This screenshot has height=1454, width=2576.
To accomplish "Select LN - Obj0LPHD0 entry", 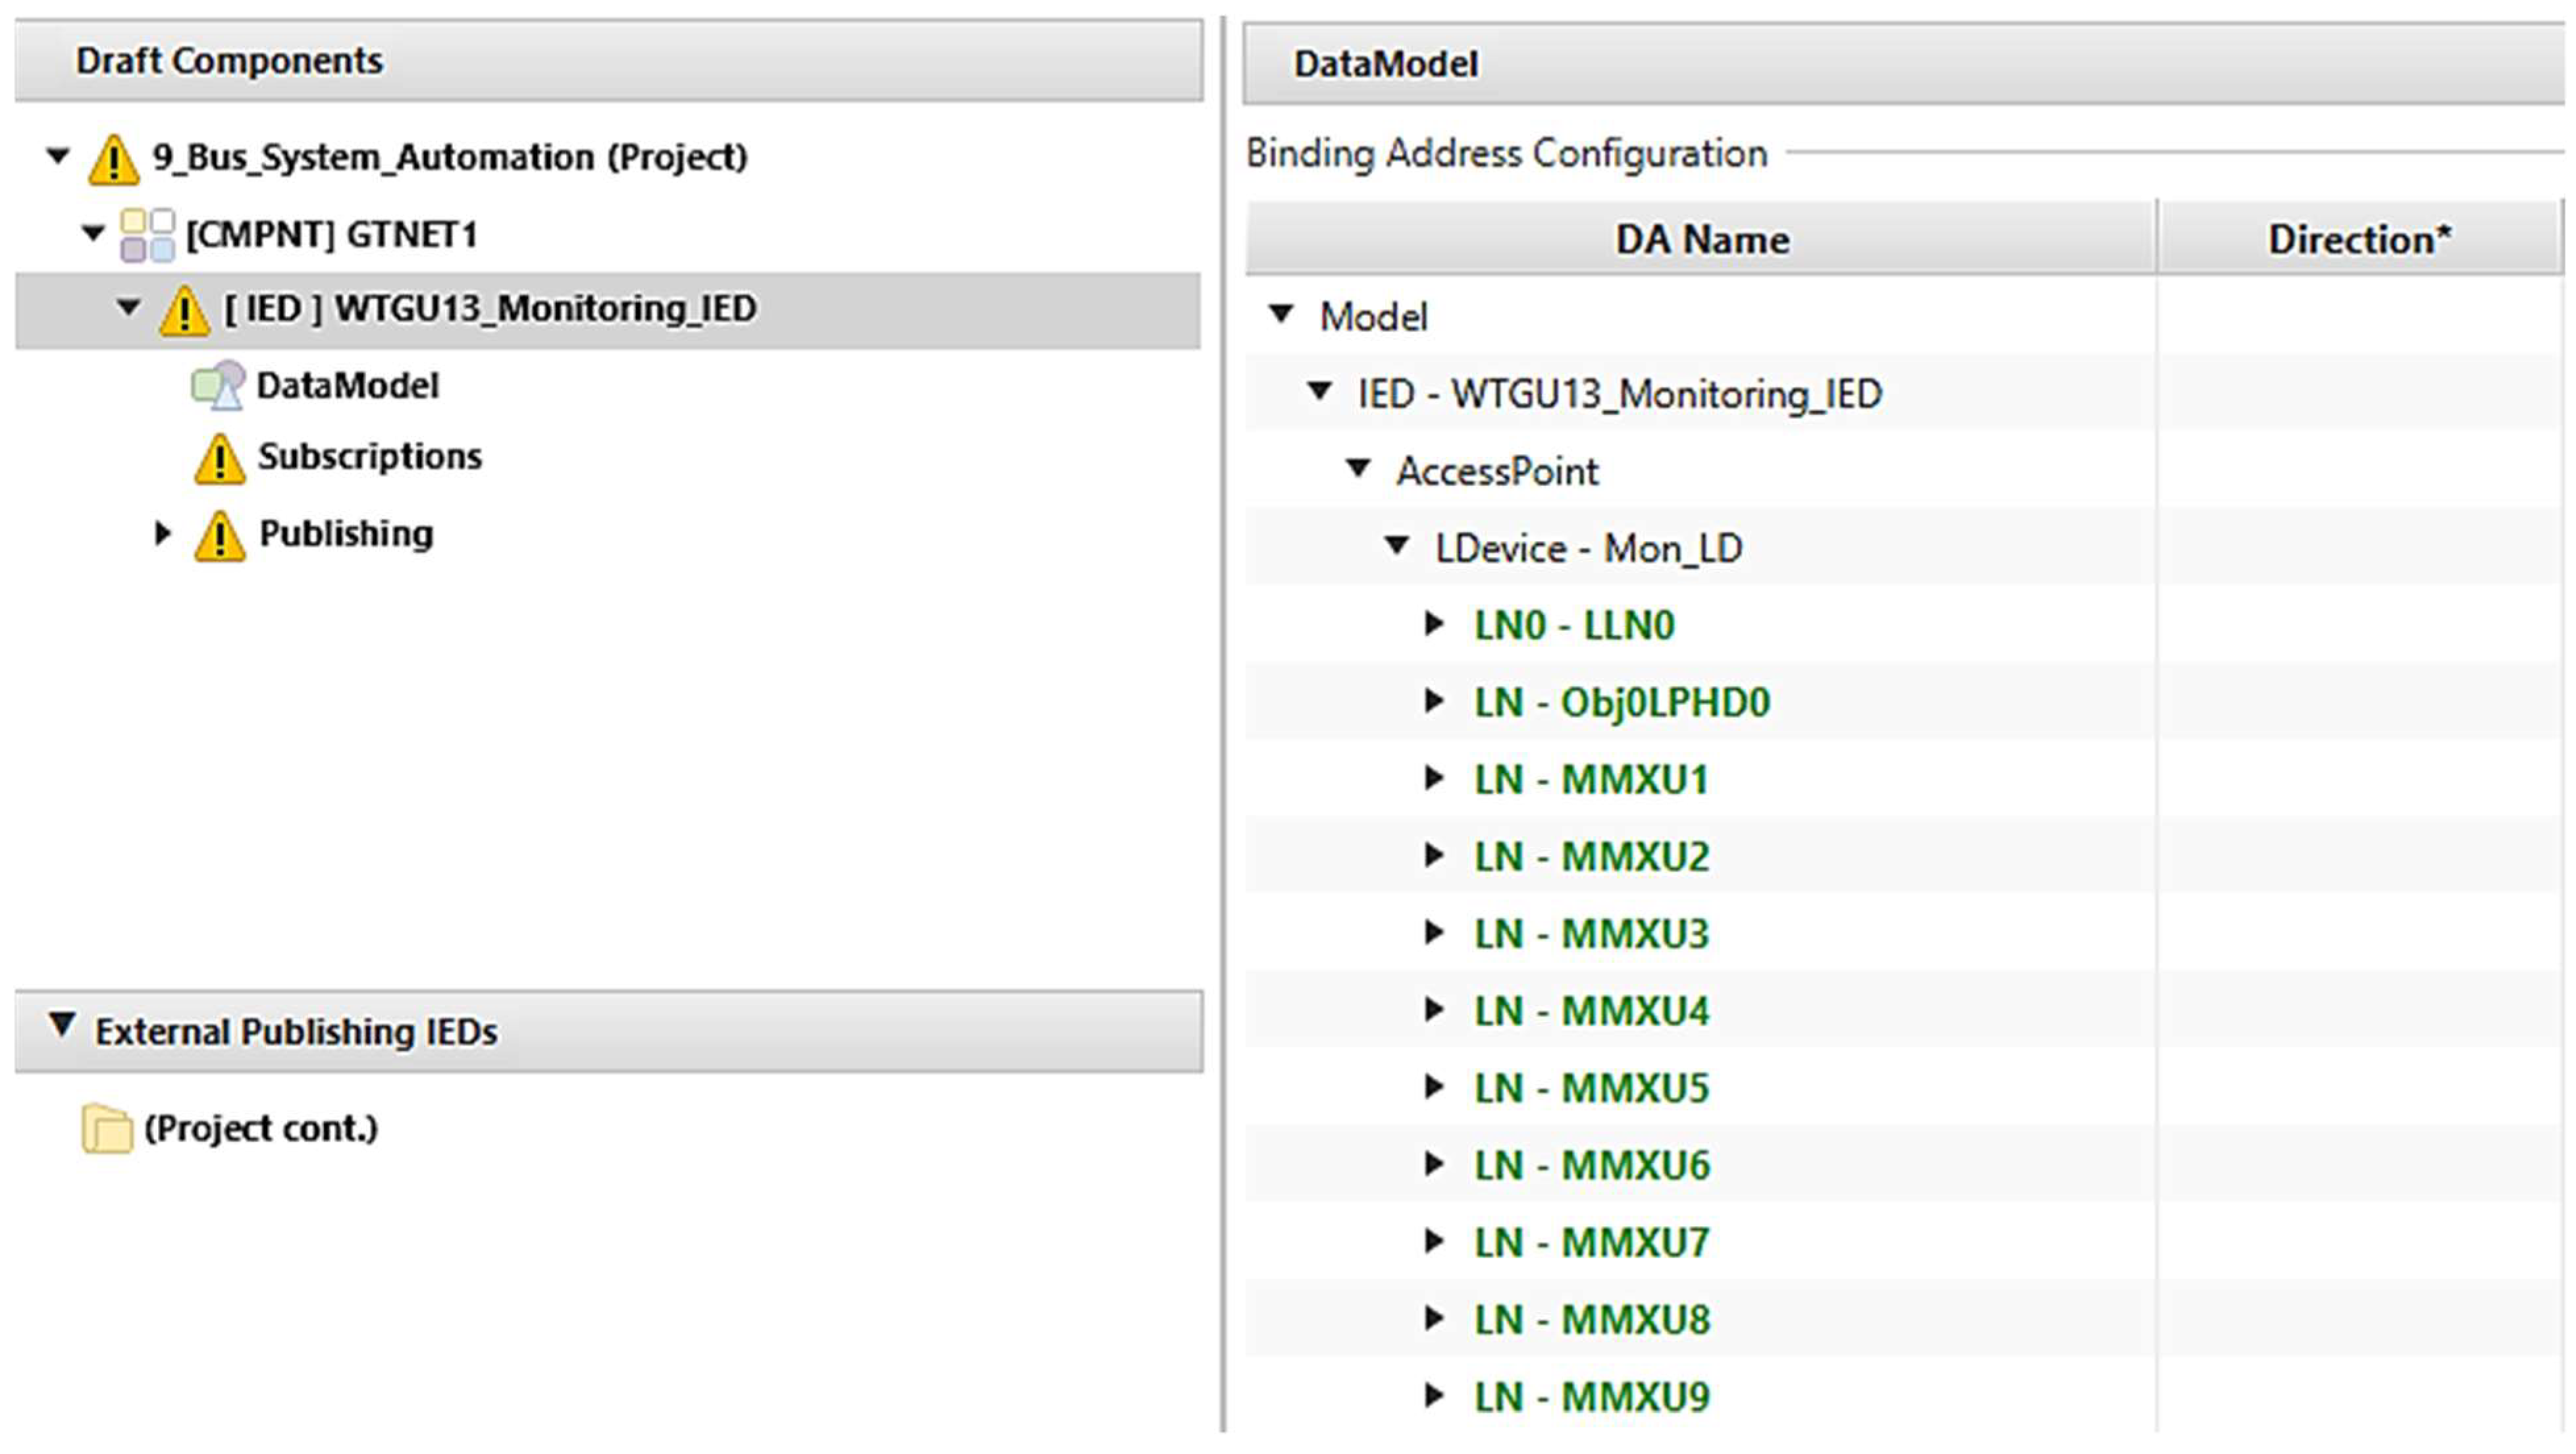I will (1621, 703).
